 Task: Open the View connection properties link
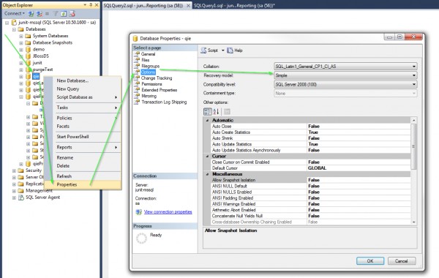tap(168, 212)
